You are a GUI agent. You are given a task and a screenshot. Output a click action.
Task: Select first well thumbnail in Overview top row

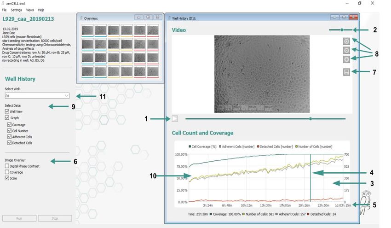[87, 30]
